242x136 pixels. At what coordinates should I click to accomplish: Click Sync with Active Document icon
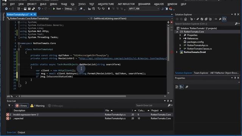pyautogui.click(x=198, y=19)
